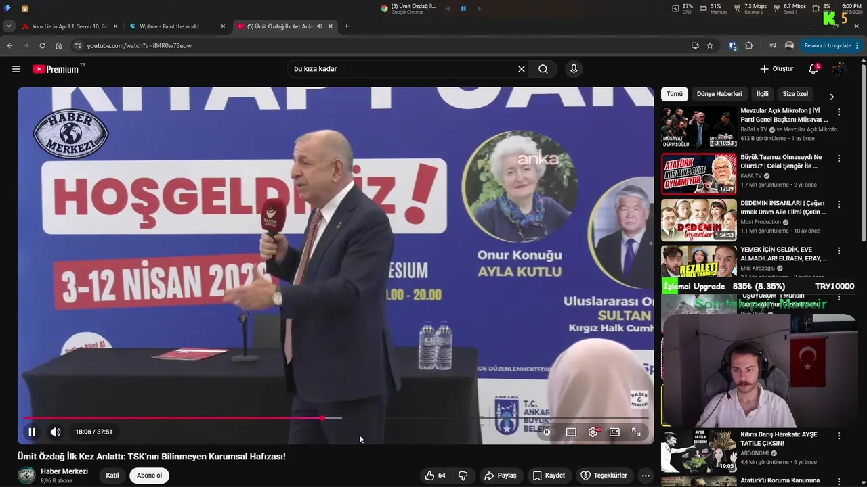
Task: Open Haber Merkezi channel name link
Action: pos(64,471)
